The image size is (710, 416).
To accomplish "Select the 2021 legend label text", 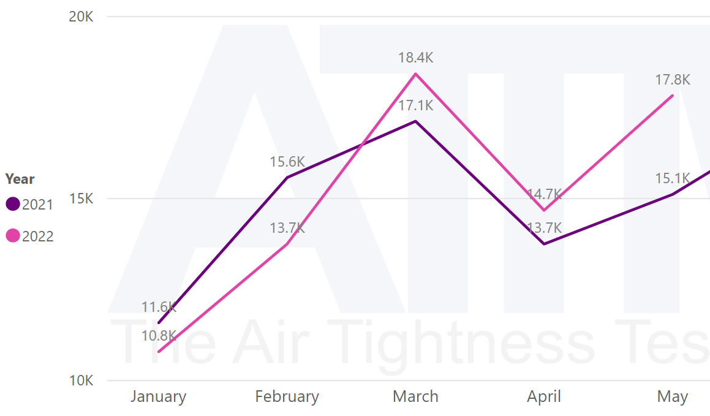I will [x=38, y=205].
